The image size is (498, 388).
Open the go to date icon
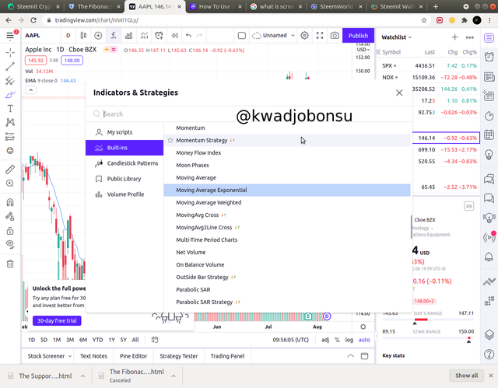[x=155, y=340]
